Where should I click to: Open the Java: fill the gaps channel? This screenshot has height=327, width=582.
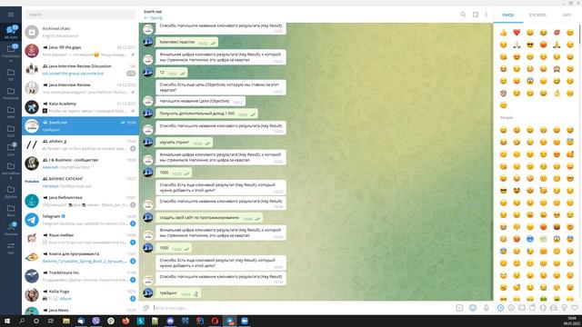pyautogui.click(x=80, y=51)
